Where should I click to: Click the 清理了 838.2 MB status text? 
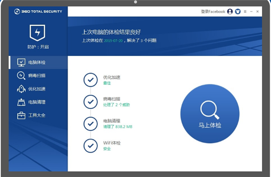pyautogui.click(x=118, y=127)
